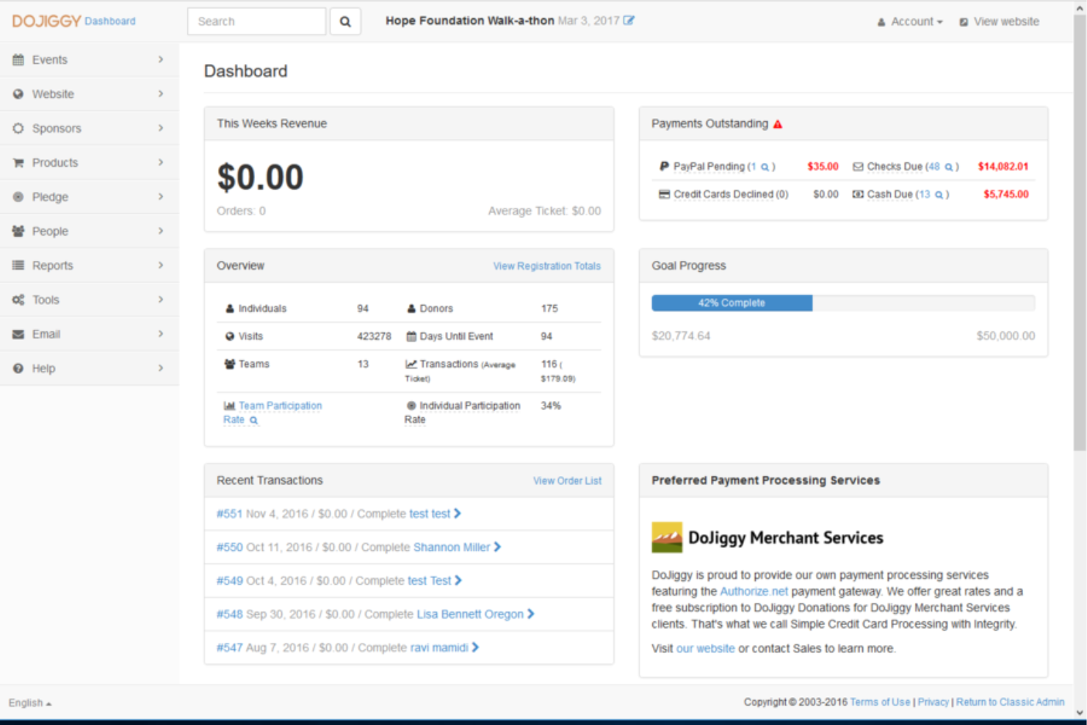Screen dimensions: 1087x725
Task: Expand the Reports section chevron
Action: (161, 265)
